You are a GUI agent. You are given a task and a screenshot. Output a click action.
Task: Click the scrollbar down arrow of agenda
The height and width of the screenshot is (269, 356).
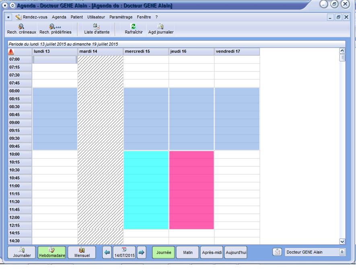tap(342, 241)
